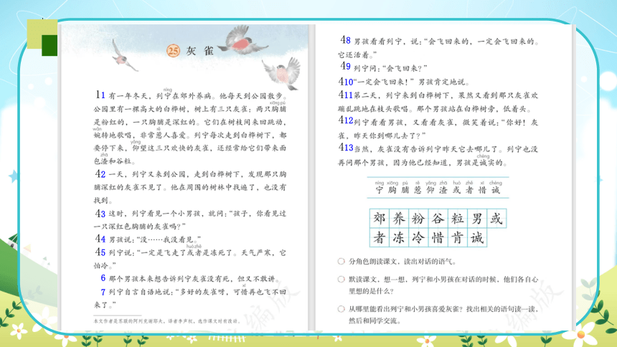Click blue paragraph number 12 before 列宁看看男孩
This screenshot has height=347, width=617.
point(349,120)
